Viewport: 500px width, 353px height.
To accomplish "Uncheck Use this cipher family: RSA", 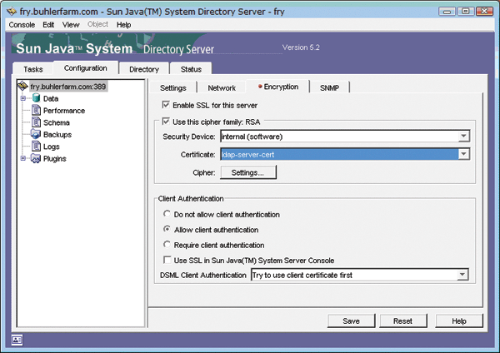I will pyautogui.click(x=166, y=122).
